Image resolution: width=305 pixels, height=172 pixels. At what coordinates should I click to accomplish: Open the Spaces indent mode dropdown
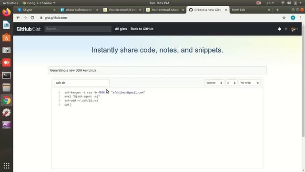(214, 83)
